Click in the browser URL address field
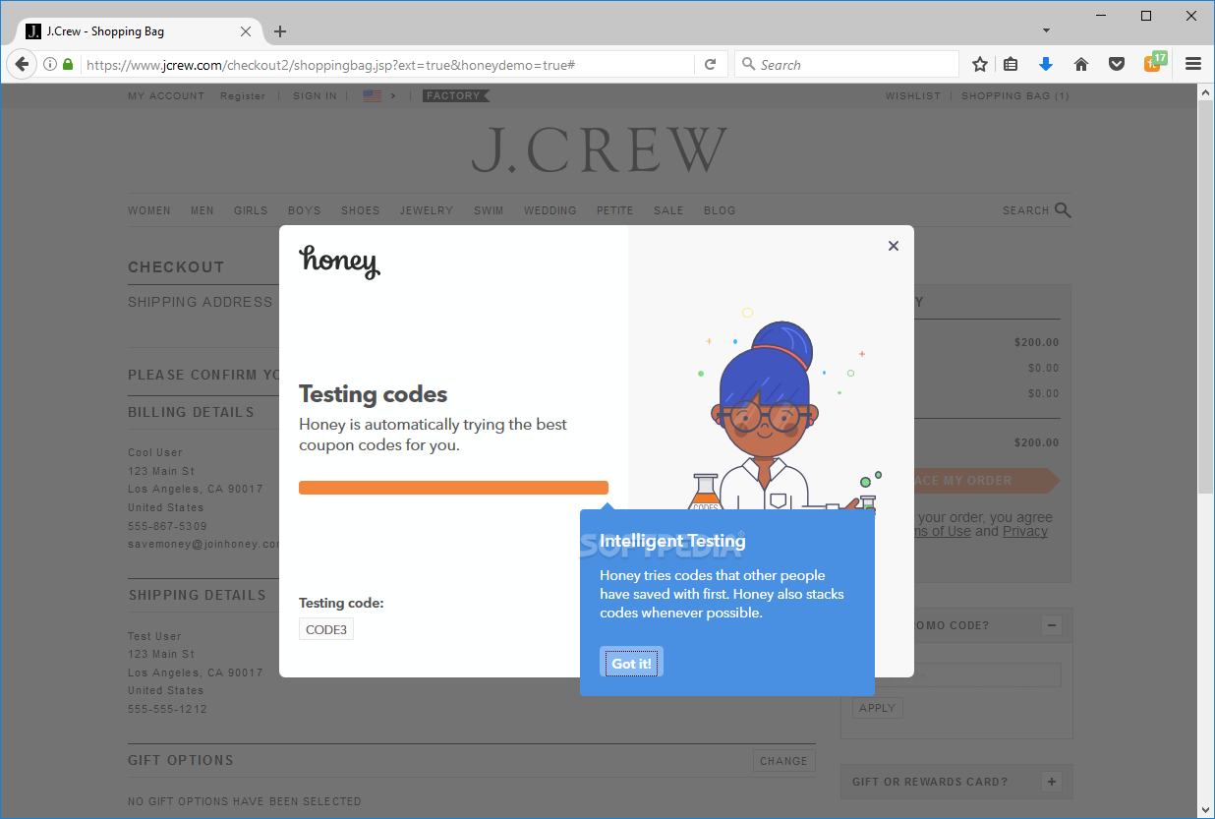Screen dimensions: 1215x819 point(388,65)
